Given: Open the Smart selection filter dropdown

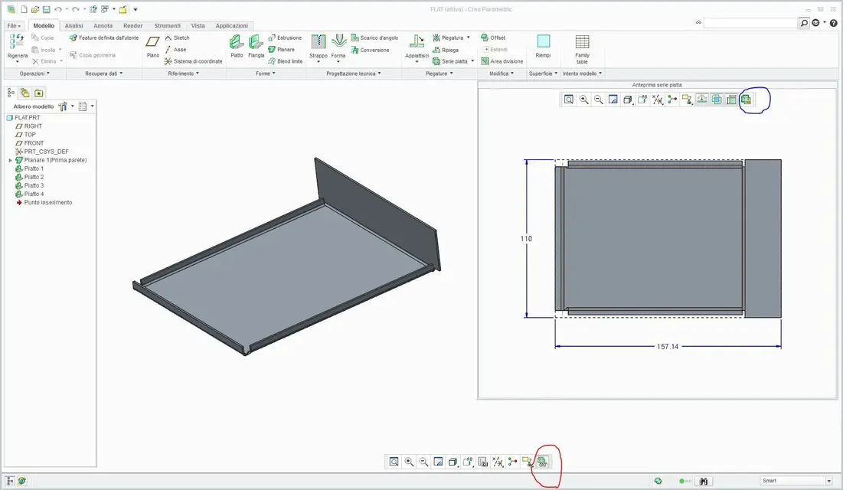Looking at the screenshot, I should (x=828, y=481).
